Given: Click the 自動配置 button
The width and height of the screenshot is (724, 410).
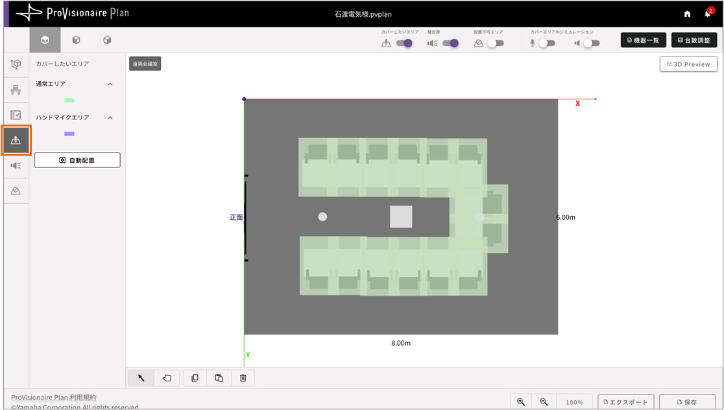Looking at the screenshot, I should [77, 160].
